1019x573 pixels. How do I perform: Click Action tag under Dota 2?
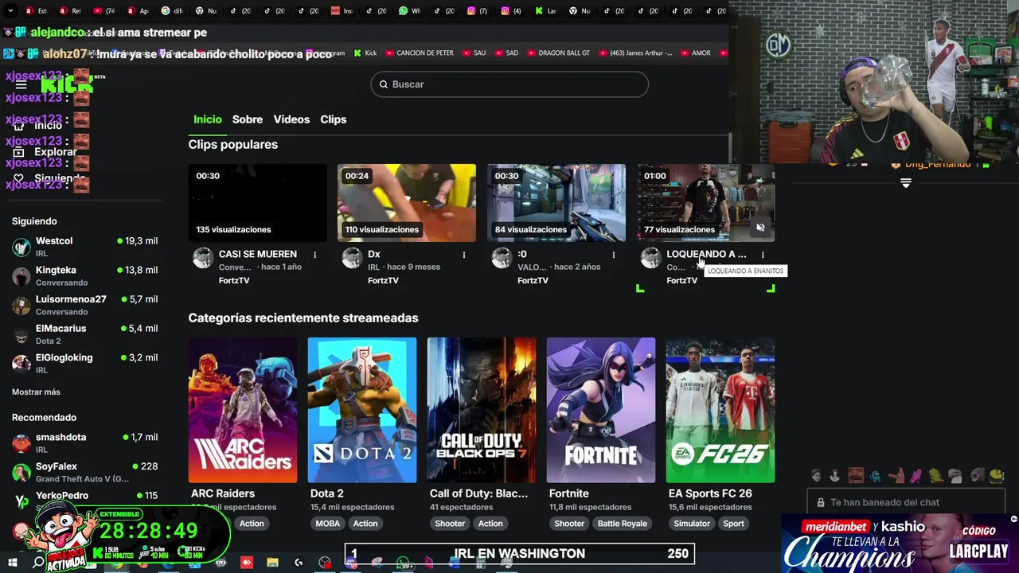pos(365,524)
